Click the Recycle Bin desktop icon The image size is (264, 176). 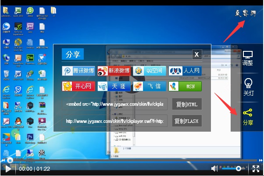[7, 75]
